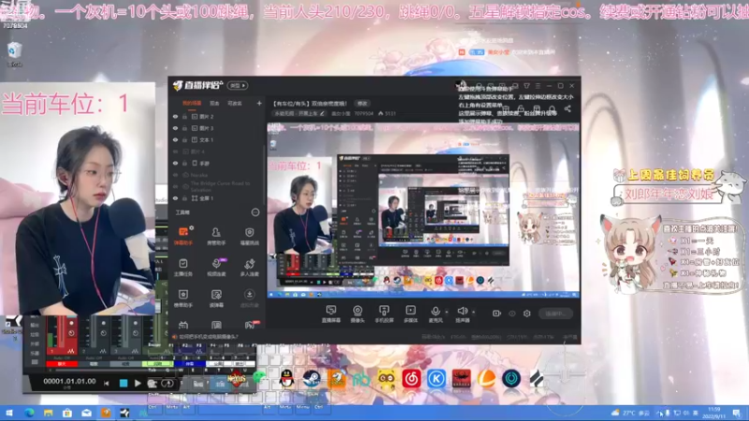
Task: Switch to the first (orange) scene tab
Action: [x=192, y=103]
